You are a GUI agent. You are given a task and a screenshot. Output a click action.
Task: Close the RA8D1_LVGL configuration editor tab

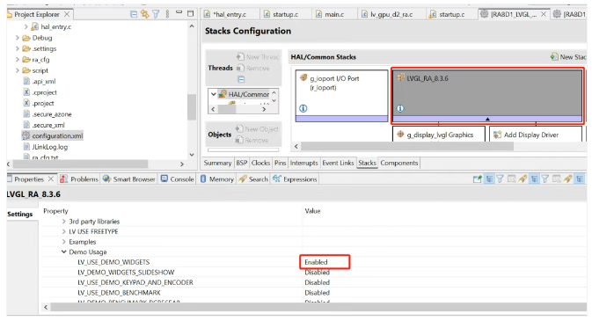point(544,14)
